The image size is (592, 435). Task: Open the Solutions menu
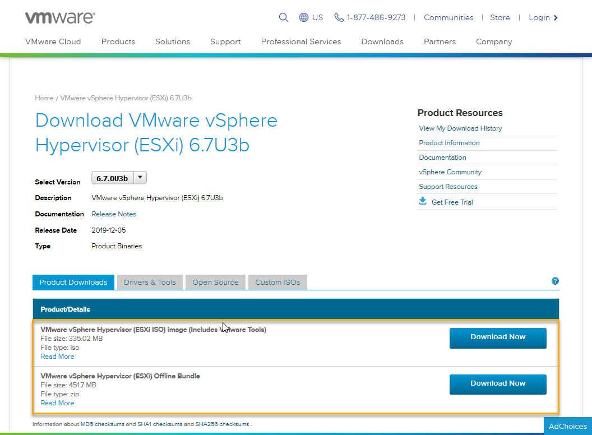pos(173,41)
